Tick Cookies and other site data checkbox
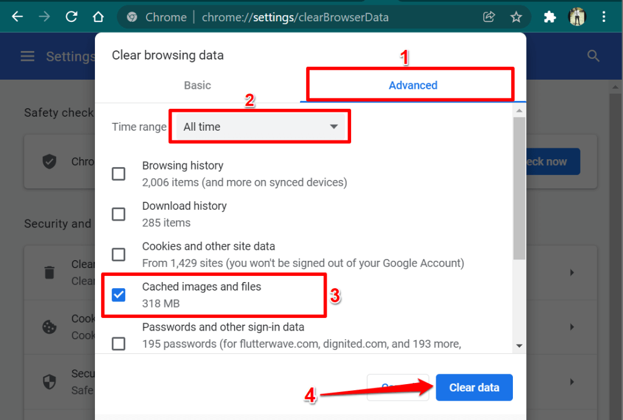The width and height of the screenshot is (623, 420). (119, 254)
